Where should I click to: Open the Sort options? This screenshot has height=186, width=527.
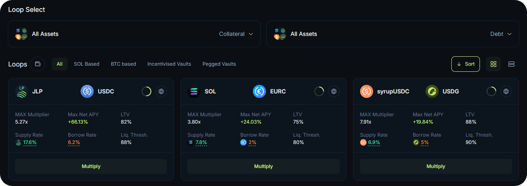(465, 64)
